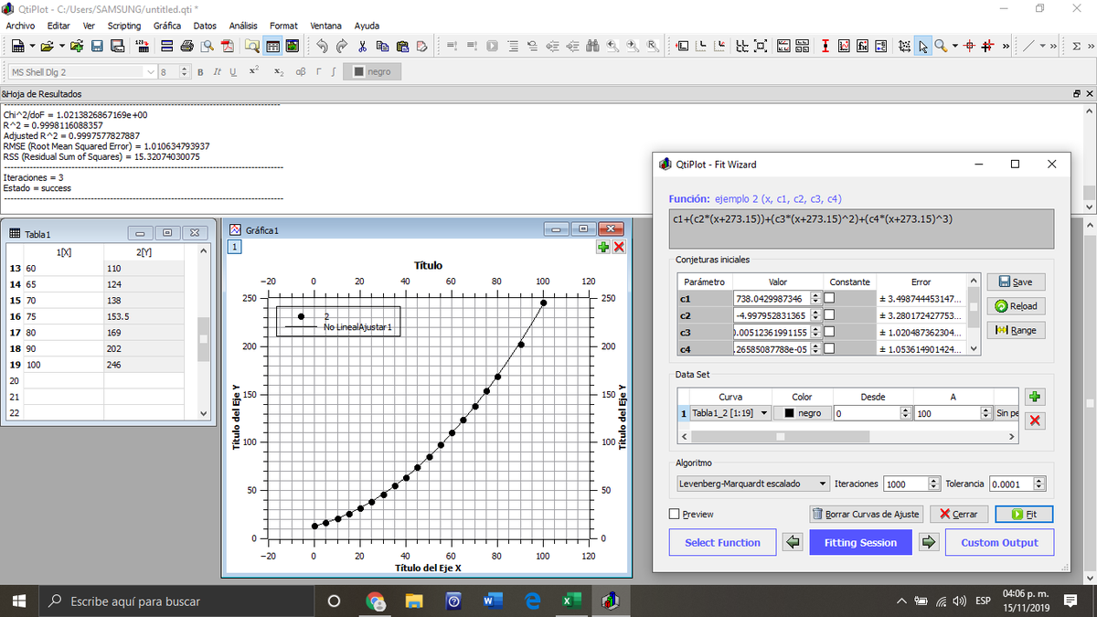The image size is (1097, 617).
Task: Toggle Constante checkbox for parameter c4
Action: pyautogui.click(x=829, y=348)
